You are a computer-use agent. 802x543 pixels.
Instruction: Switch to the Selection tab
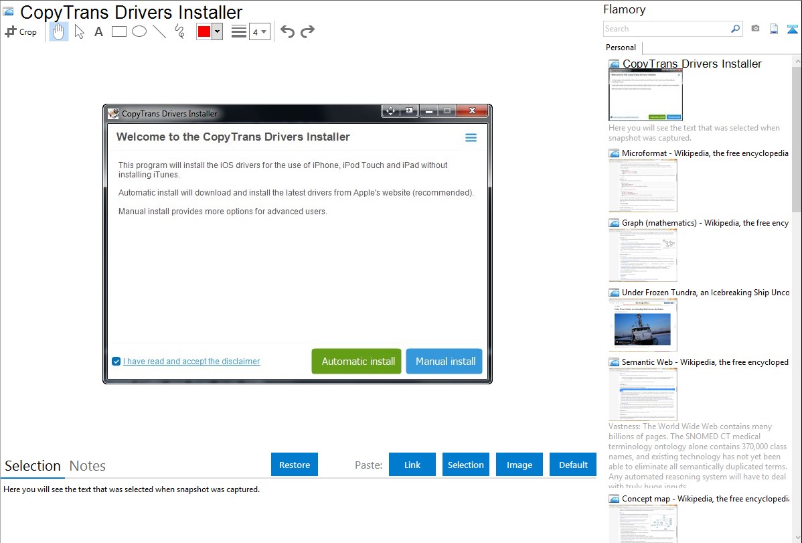(x=33, y=466)
